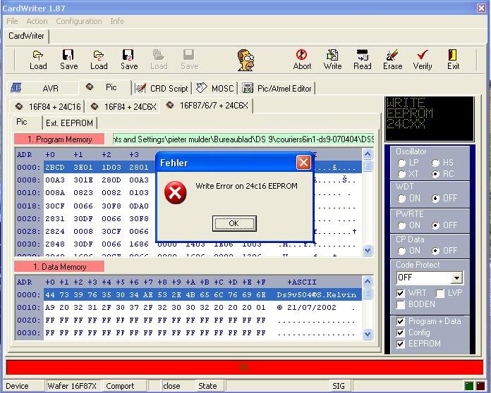Viewport: 491px width, 393px height.
Task: Click the Load 2 folder icon
Action: (x=99, y=56)
